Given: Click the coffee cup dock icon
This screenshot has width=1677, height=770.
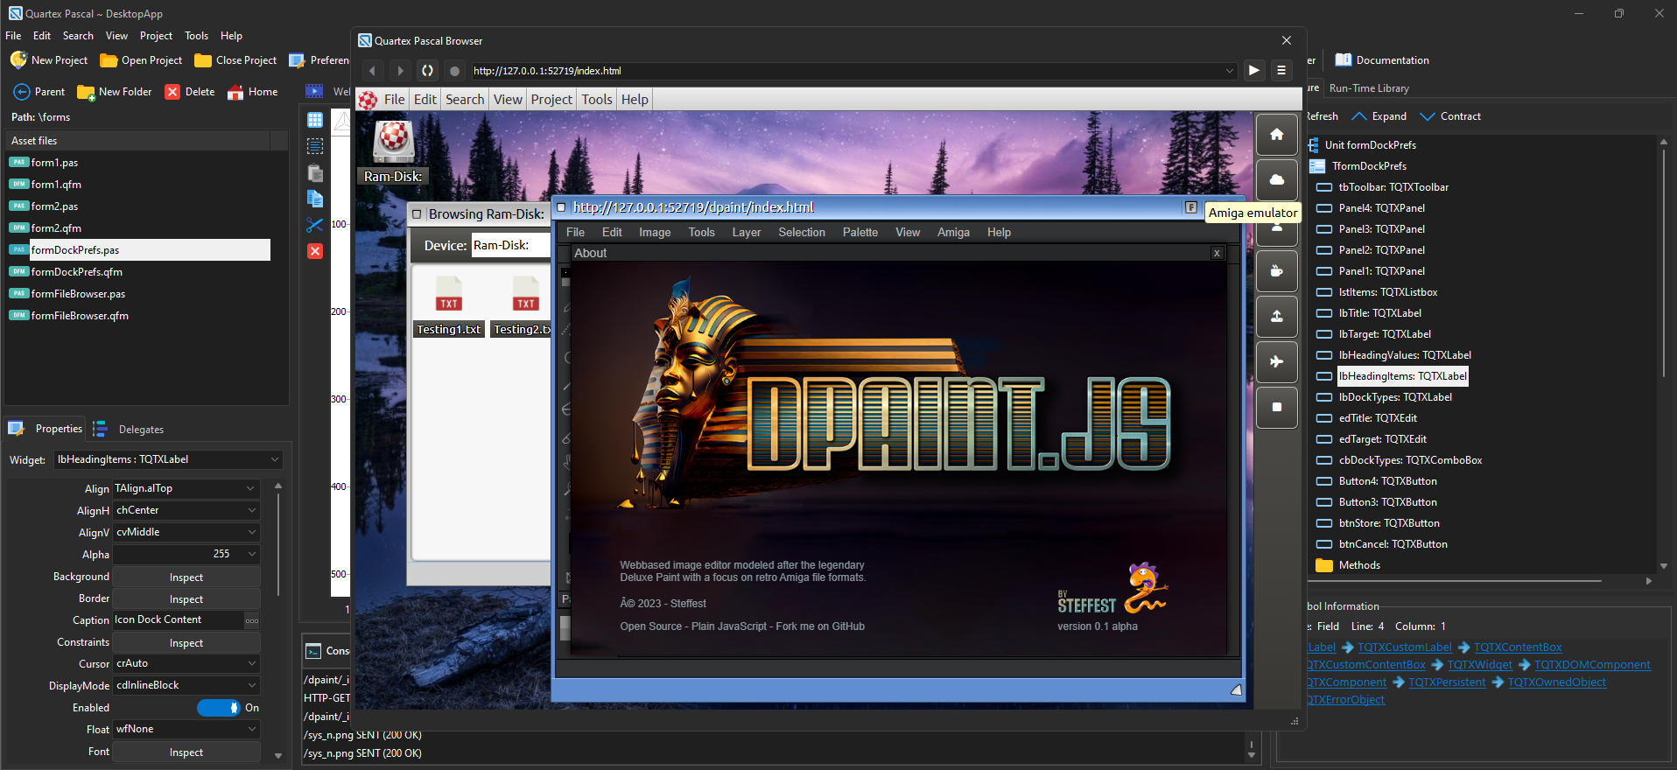Looking at the screenshot, I should tap(1276, 271).
